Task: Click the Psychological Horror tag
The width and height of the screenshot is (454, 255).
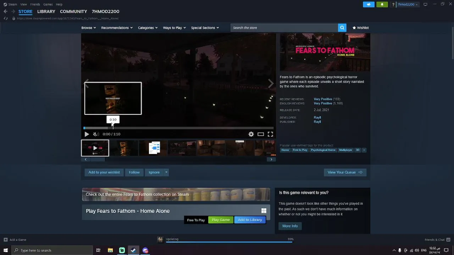Action: click(323, 150)
